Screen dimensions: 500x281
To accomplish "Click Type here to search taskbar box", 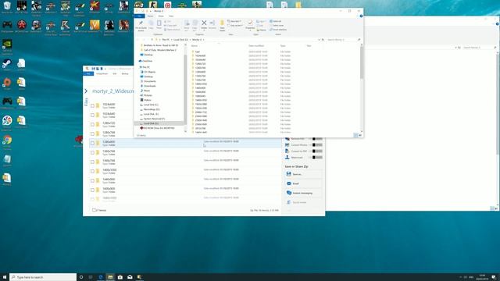I will coord(43,277).
